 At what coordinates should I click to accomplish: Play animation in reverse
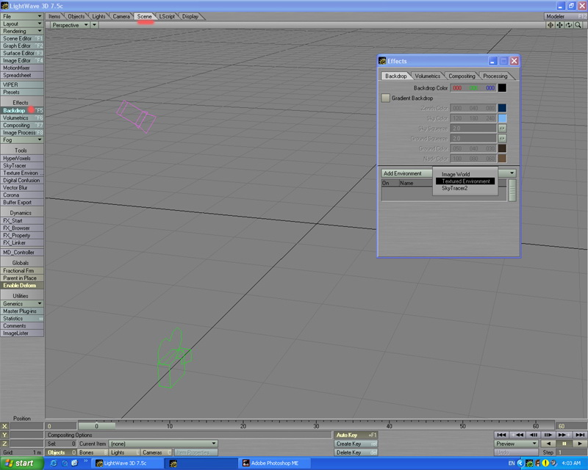pos(548,444)
